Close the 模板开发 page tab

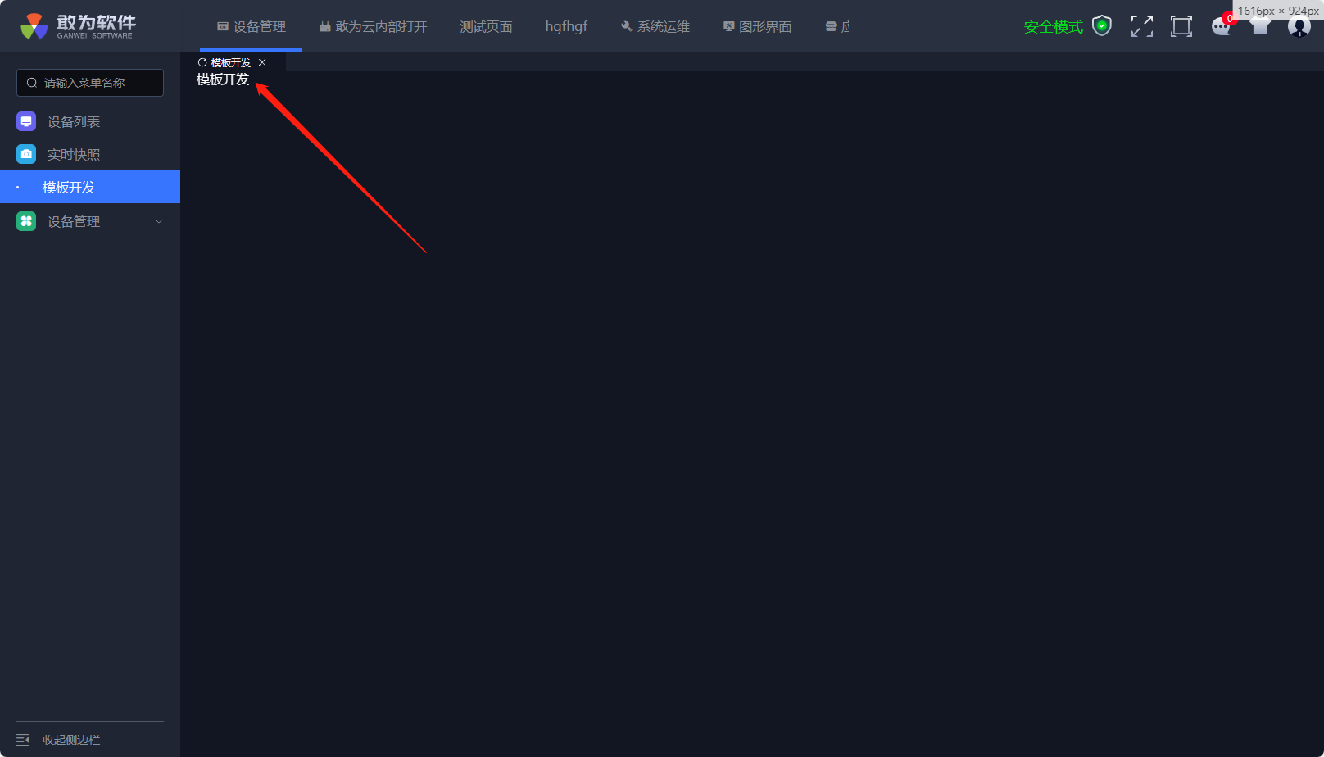(262, 62)
